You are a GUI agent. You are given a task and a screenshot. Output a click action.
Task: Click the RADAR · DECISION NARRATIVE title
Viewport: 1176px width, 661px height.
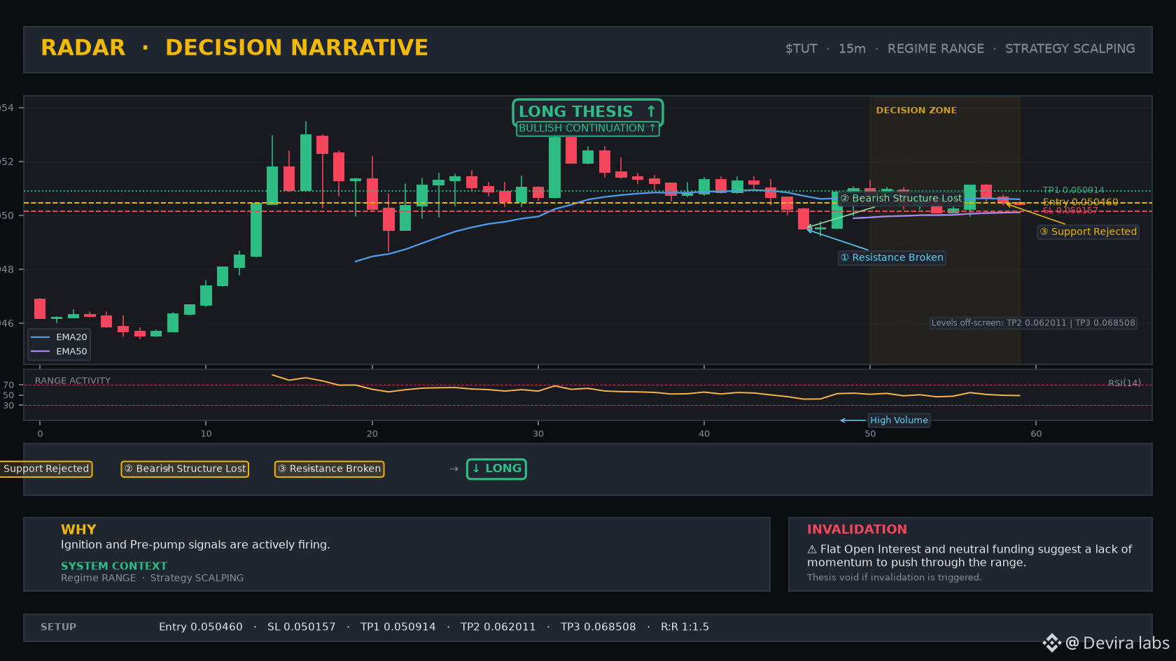(234, 48)
